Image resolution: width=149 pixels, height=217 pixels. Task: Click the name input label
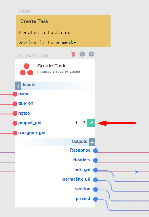click(x=24, y=94)
